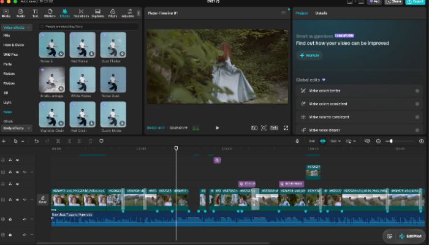This screenshot has height=245, width=429.
Task: Select the Retro effects category
Action: point(7,112)
